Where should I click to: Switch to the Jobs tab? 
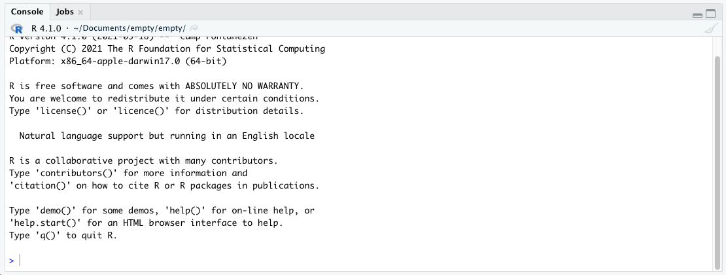point(64,12)
